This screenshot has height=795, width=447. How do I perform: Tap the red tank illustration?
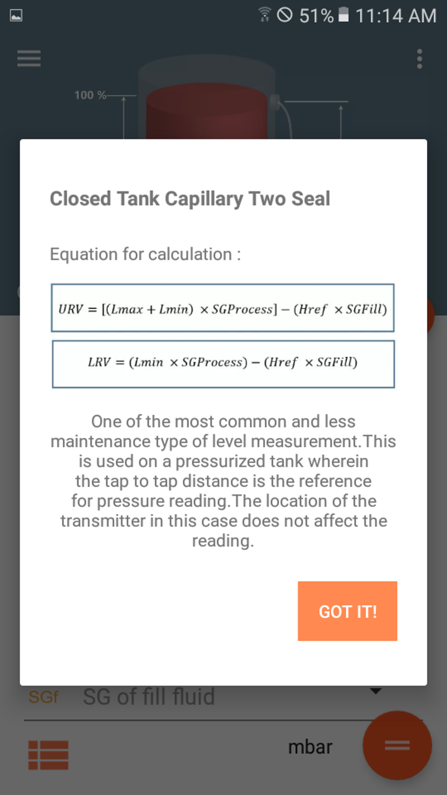pos(206,111)
